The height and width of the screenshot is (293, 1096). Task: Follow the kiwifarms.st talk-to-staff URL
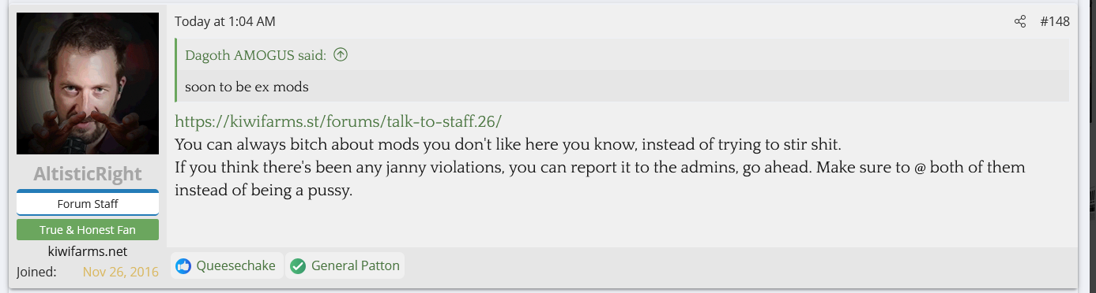tap(338, 122)
